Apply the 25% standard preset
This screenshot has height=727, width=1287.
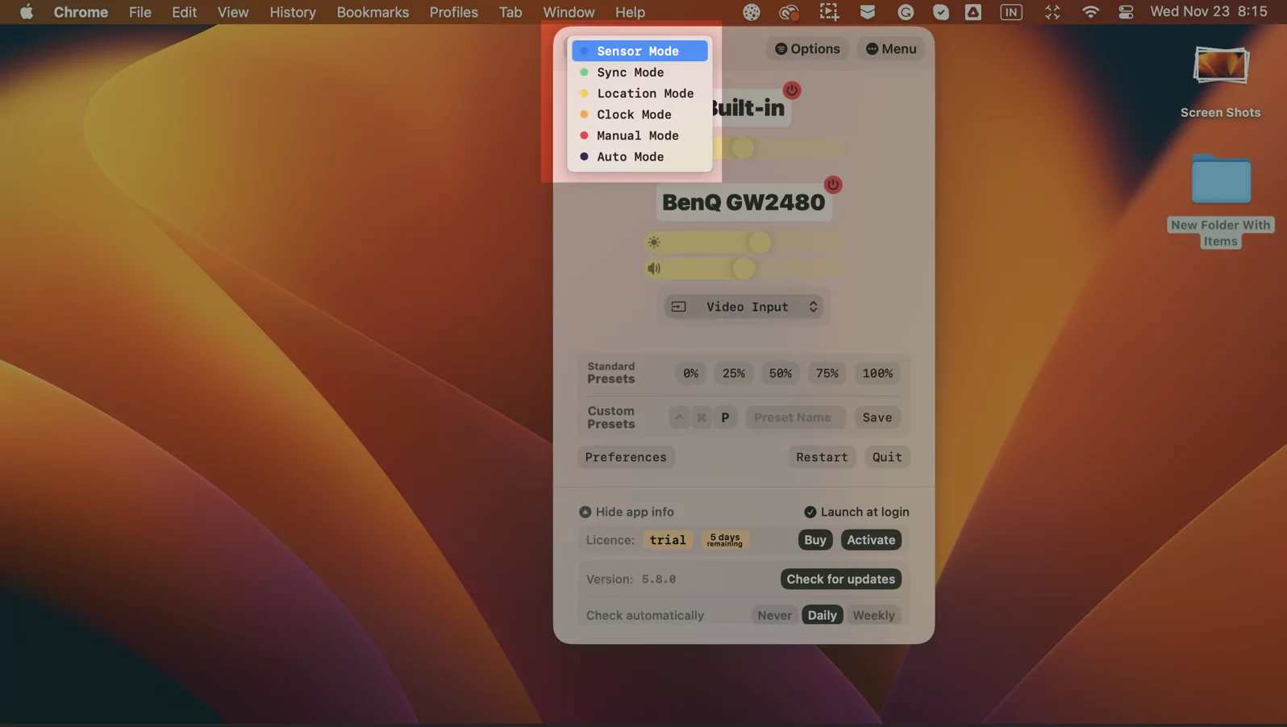[x=734, y=373]
